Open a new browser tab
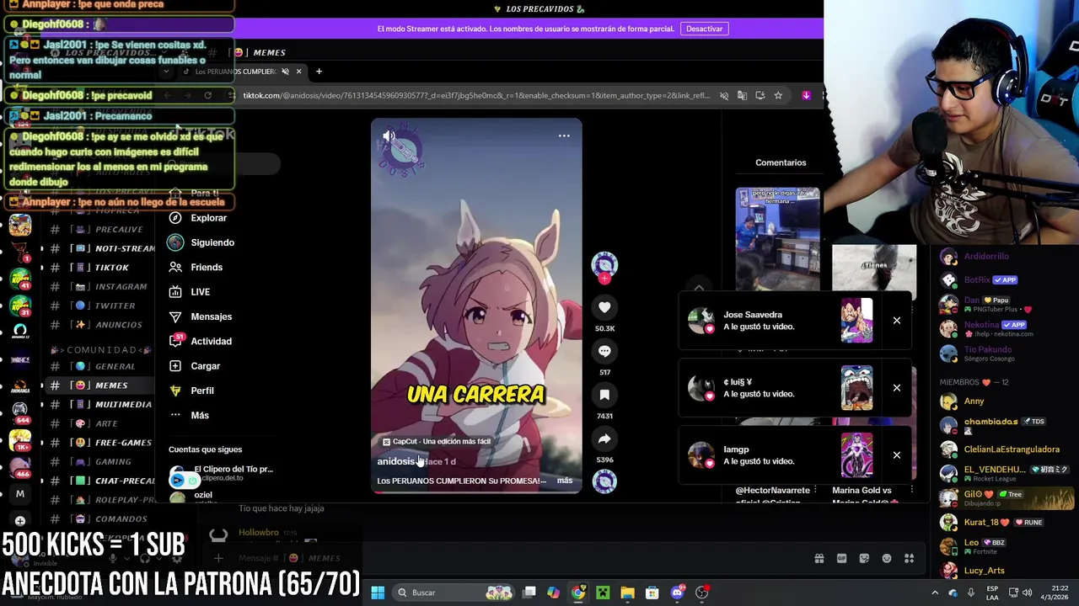The width and height of the screenshot is (1079, 606). 319,72
